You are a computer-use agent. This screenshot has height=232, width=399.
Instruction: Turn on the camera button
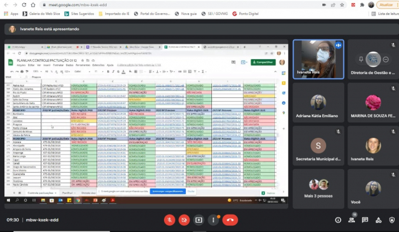184,220
